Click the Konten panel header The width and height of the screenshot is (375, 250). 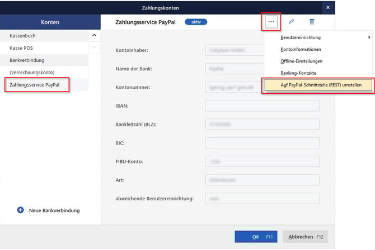50,22
